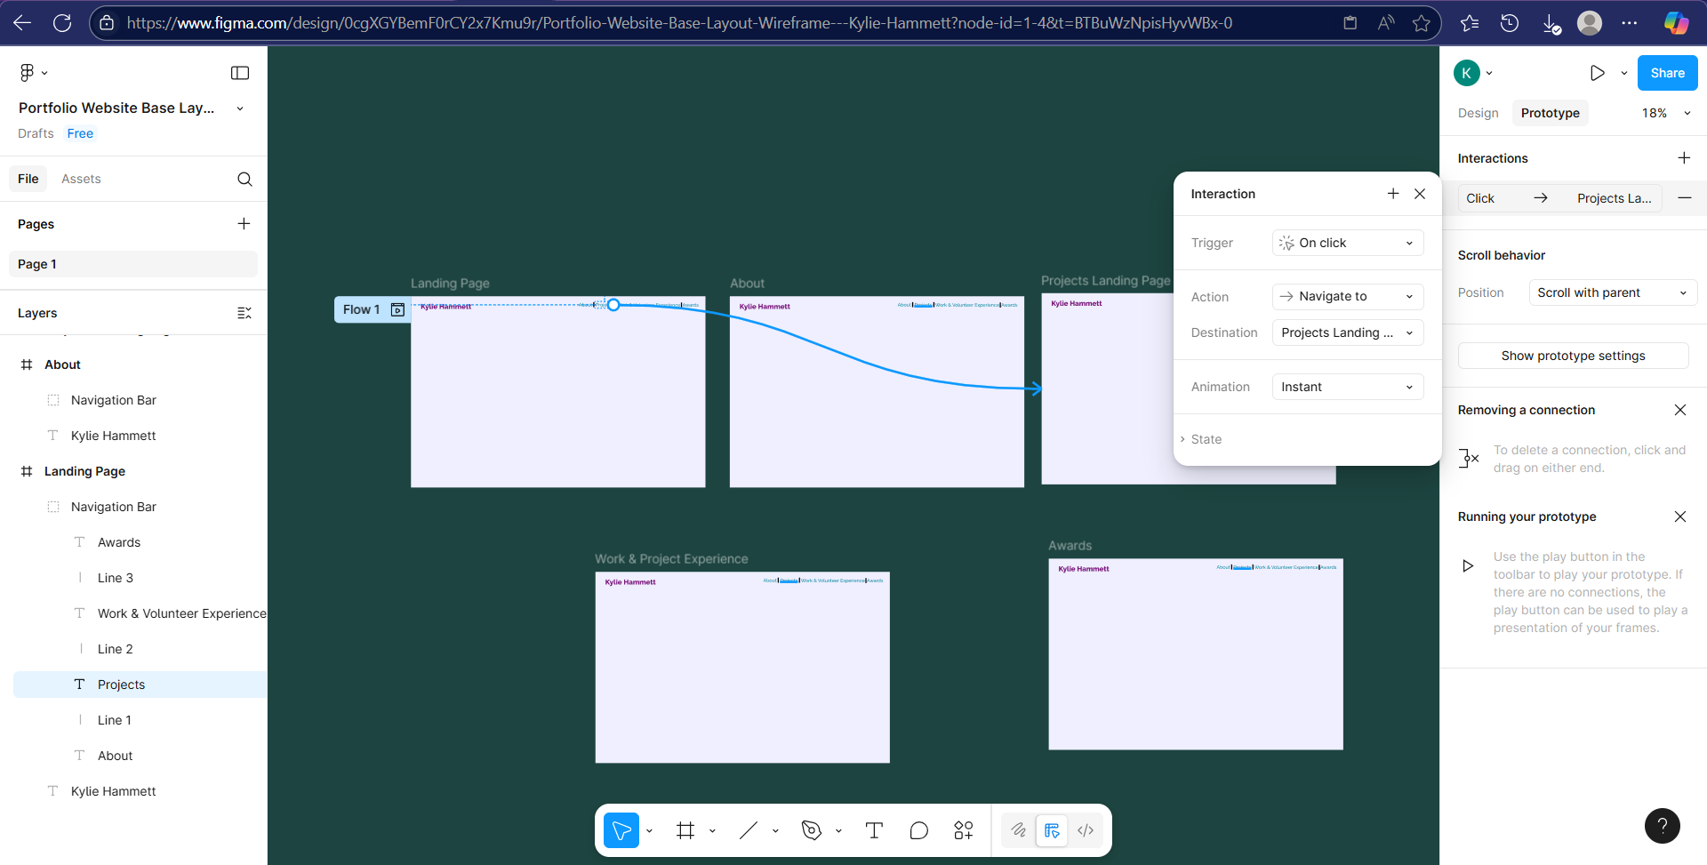Switch to the File tab
Screen dimensions: 1707x865
click(28, 179)
